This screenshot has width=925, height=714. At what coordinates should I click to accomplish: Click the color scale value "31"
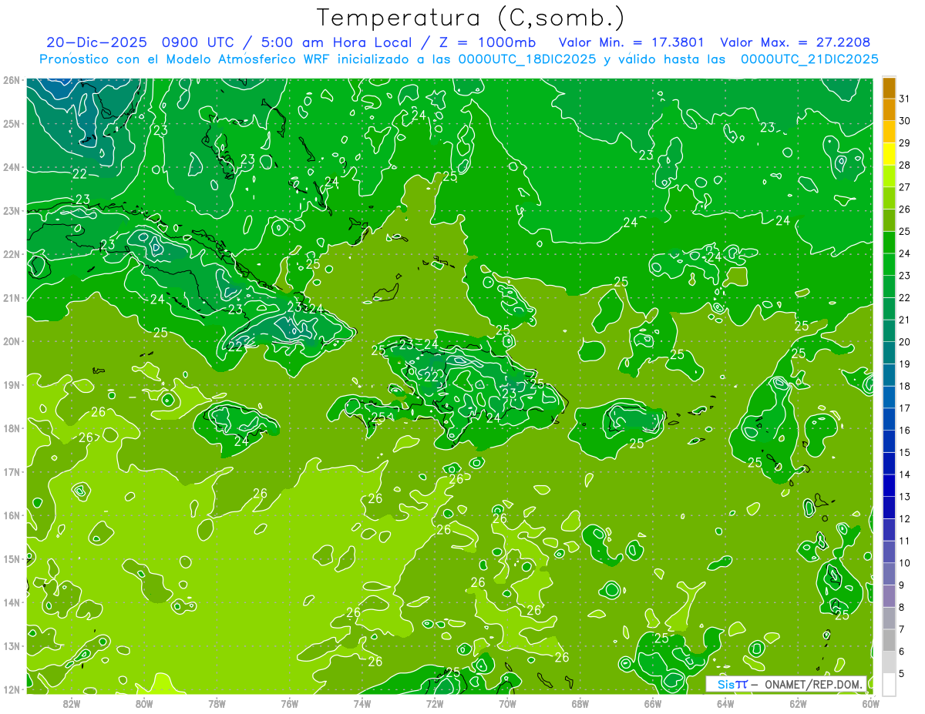(904, 99)
